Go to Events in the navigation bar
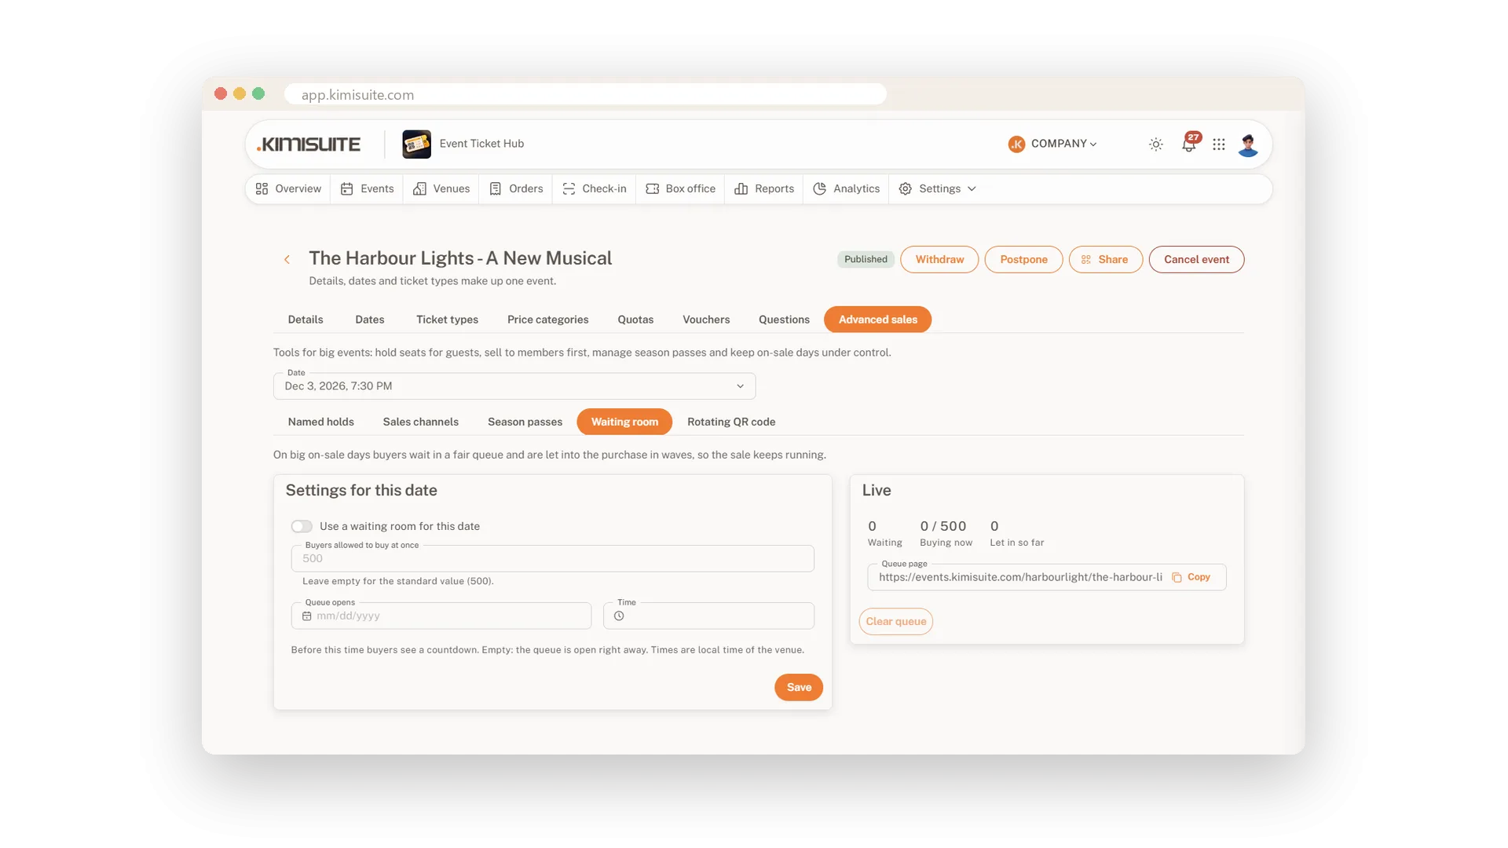This screenshot has width=1508, height=848. point(368,189)
